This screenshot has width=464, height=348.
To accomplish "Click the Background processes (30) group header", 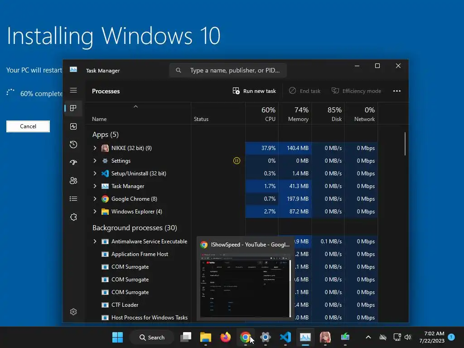I will click(135, 228).
